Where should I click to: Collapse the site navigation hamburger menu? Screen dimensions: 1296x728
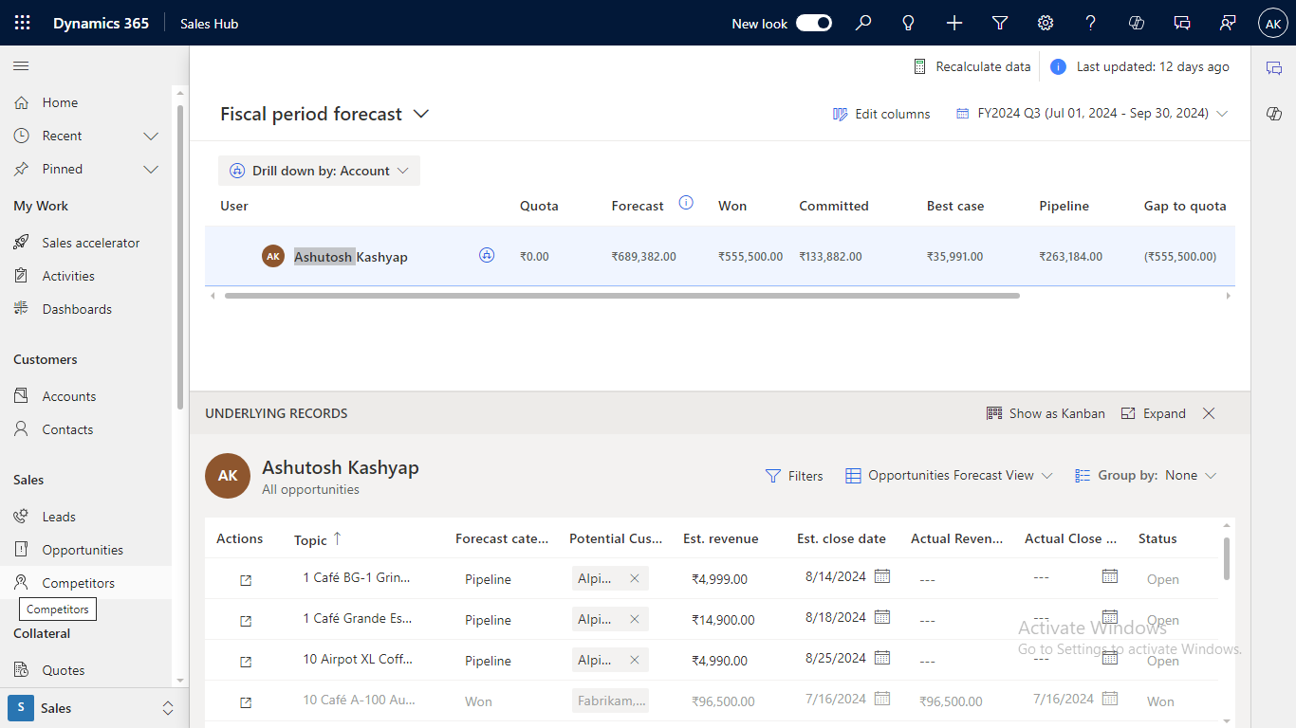click(21, 66)
